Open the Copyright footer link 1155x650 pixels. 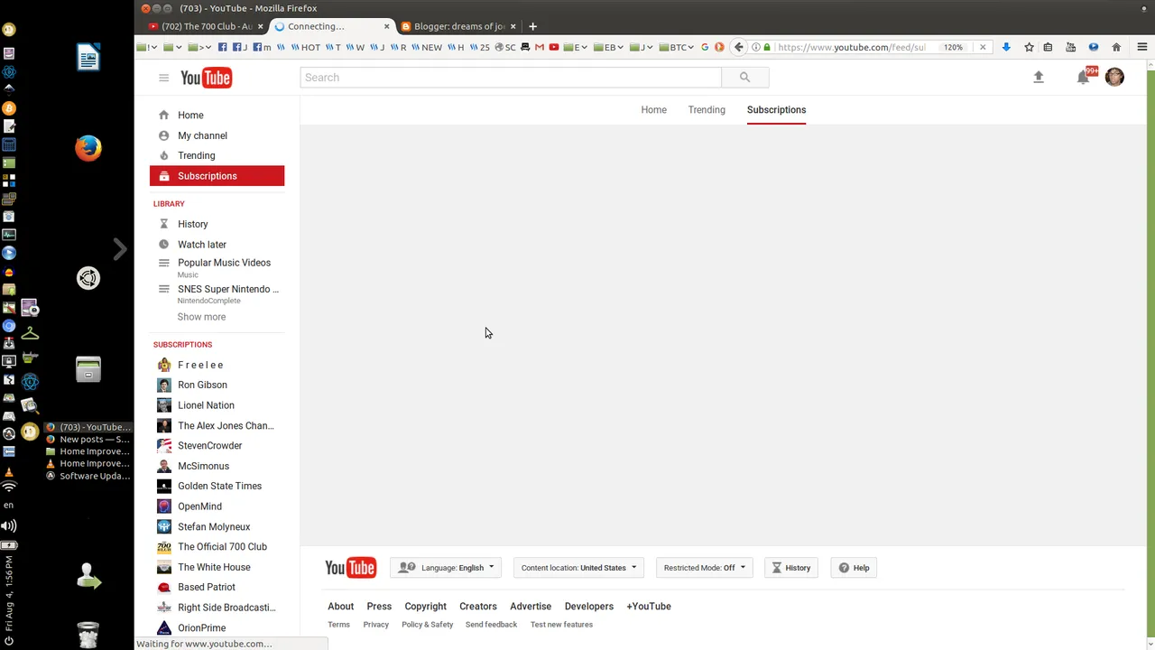[x=425, y=607]
